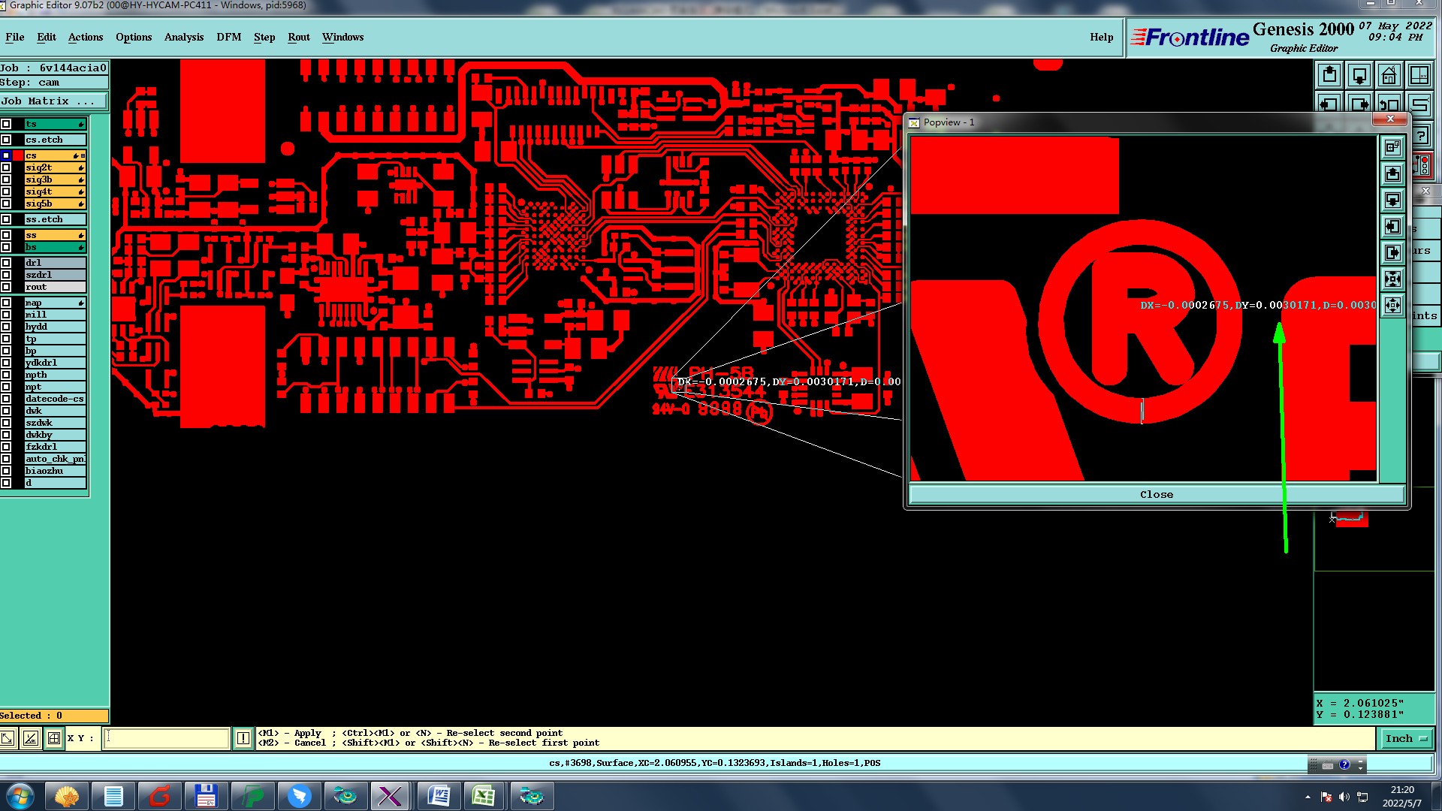Image resolution: width=1442 pixels, height=811 pixels.
Task: Enable the drl layer checkbox
Action: point(6,263)
